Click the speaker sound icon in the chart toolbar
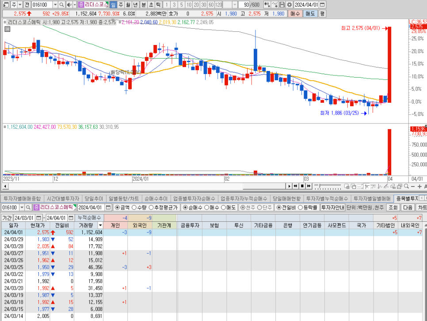Image resolution: width=427 pixels, height=321 pixels. [x=69, y=4]
